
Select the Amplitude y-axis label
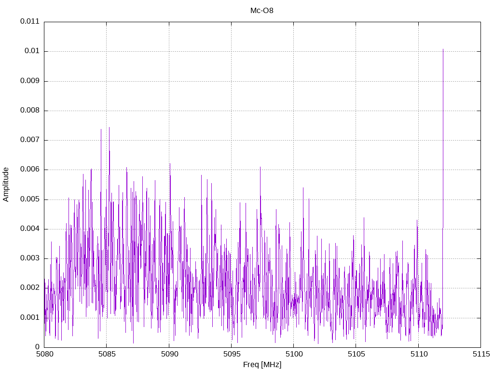tap(6, 184)
